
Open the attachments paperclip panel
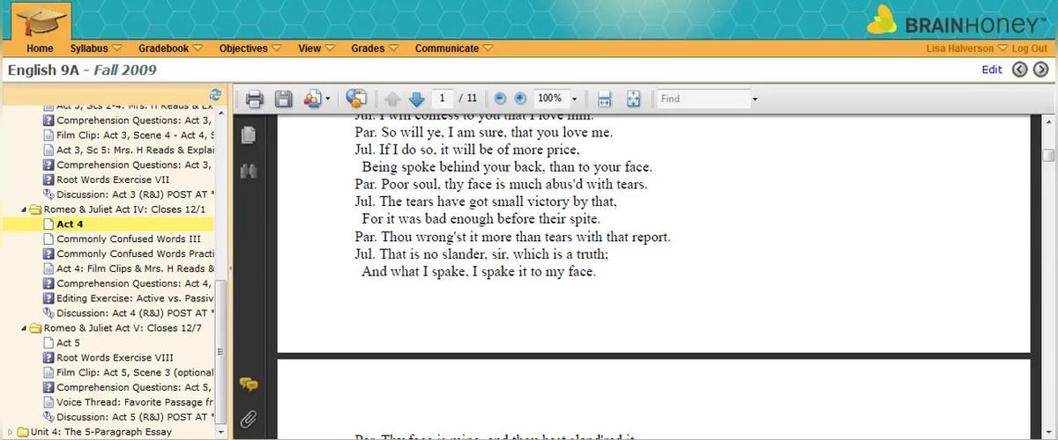click(249, 419)
